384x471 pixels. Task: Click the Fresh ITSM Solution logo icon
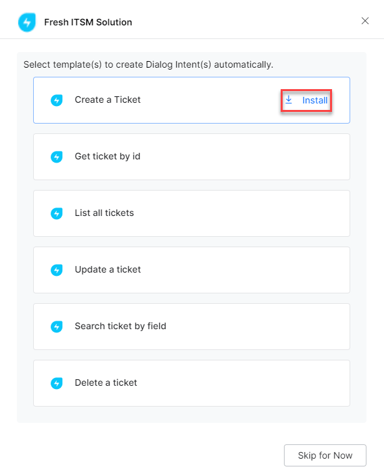click(27, 22)
